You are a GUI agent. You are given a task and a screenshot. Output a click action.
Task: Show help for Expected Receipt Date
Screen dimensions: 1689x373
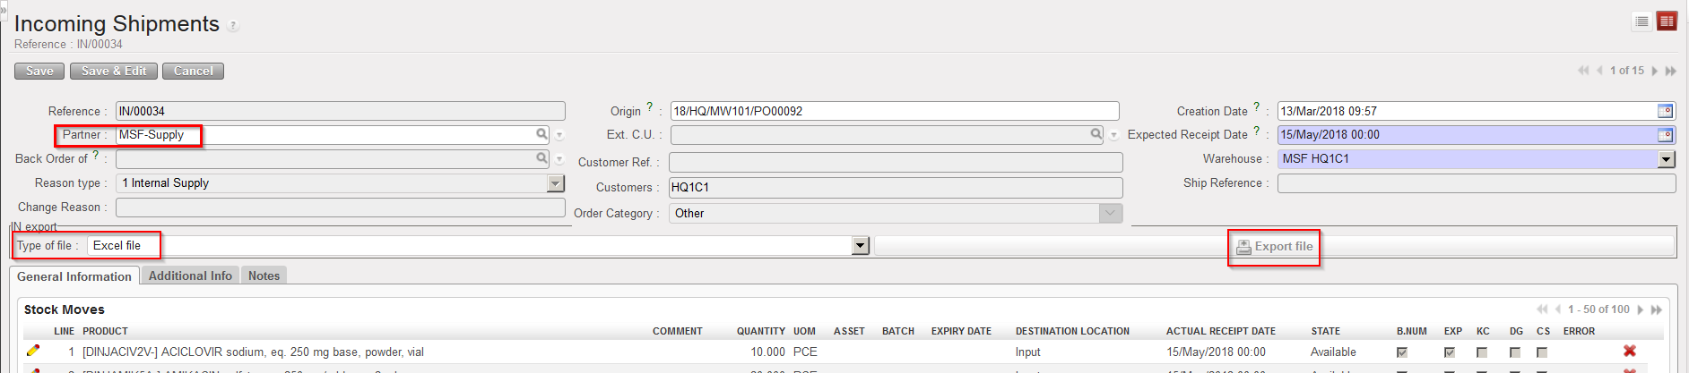1257,131
